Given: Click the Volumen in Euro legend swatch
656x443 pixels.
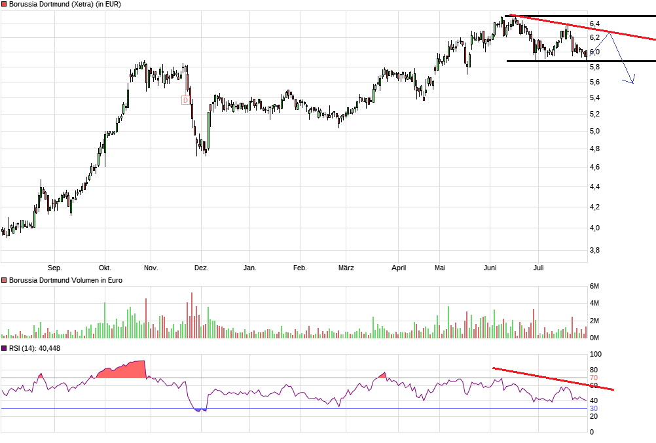Looking at the screenshot, I should pos(4,280).
